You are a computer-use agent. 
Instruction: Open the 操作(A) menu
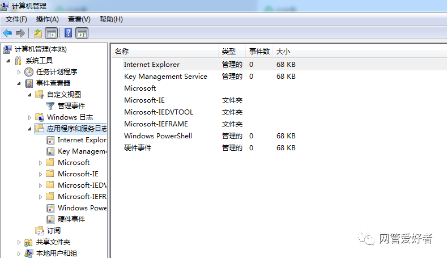pos(47,19)
